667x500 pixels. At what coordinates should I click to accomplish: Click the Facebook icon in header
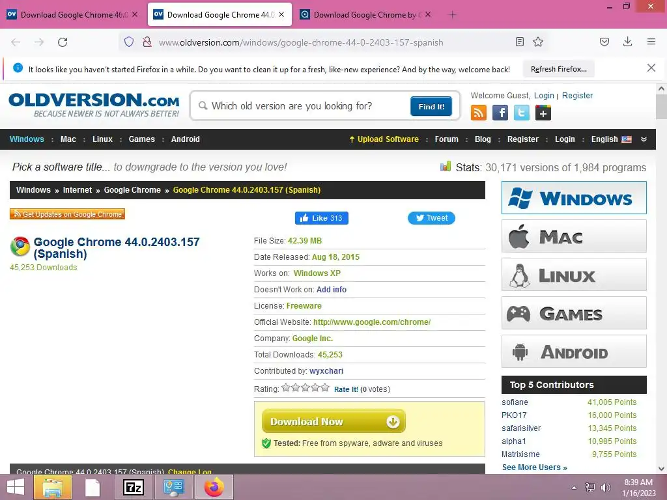(x=500, y=113)
